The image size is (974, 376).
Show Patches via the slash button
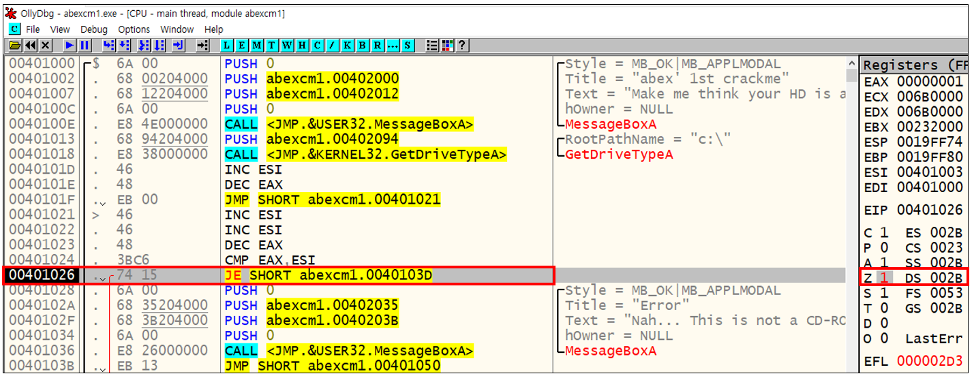tap(333, 46)
